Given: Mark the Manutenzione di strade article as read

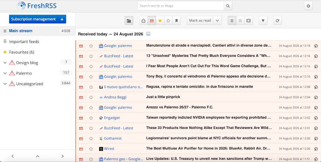Looking at the screenshot, I should tap(81, 46).
